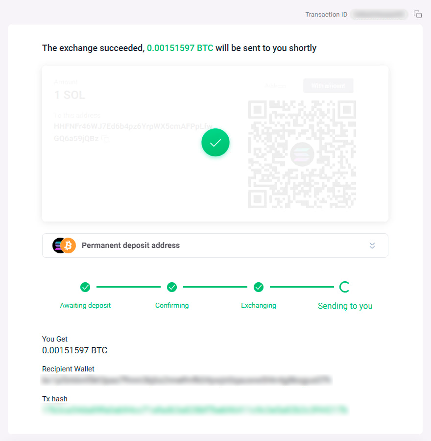Image resolution: width=431 pixels, height=441 pixels.
Task: Click the Exchanging step checkmark
Action: [x=259, y=287]
